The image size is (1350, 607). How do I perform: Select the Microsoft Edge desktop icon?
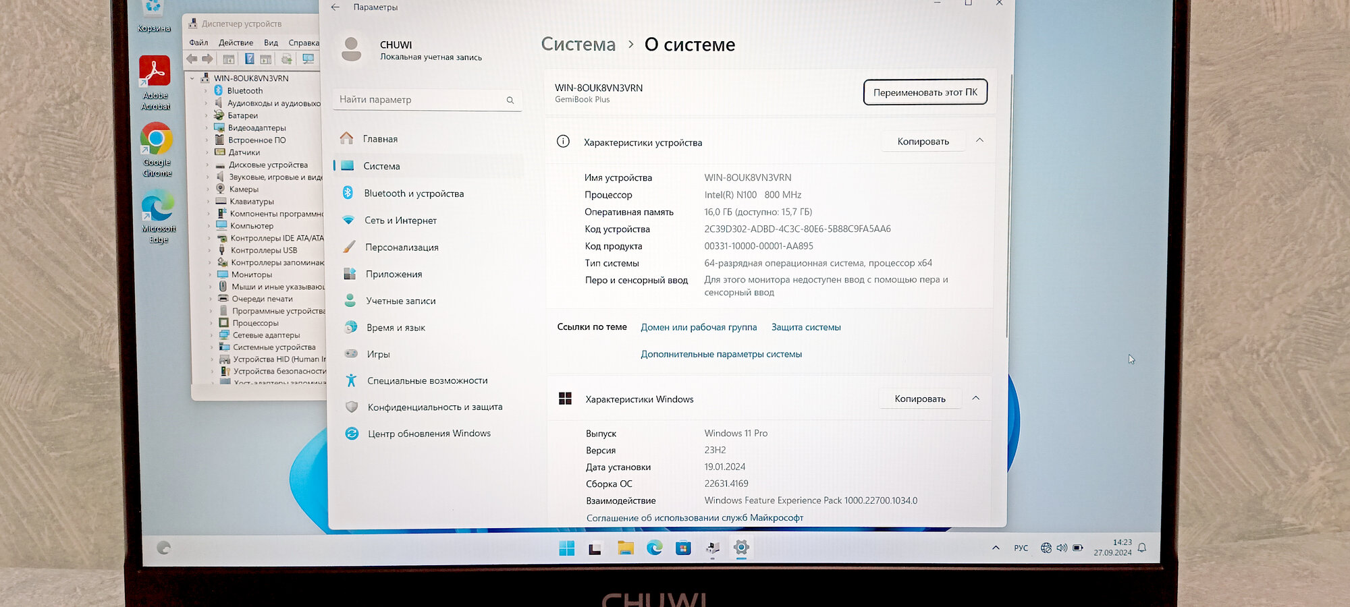[159, 217]
